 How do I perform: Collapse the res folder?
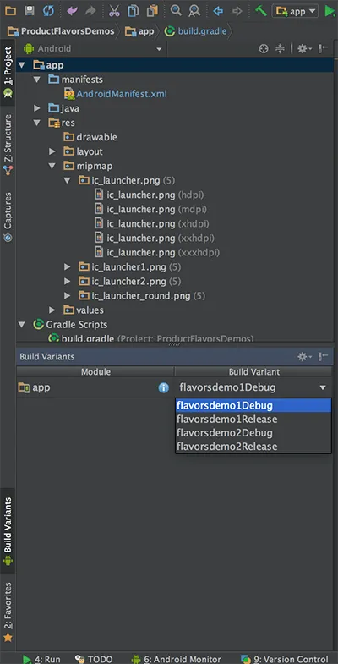pos(37,123)
